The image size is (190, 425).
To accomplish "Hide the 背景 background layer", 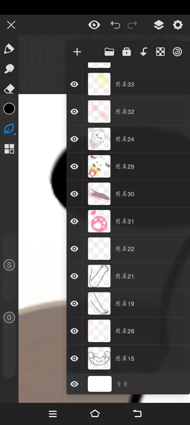I will coord(74,384).
